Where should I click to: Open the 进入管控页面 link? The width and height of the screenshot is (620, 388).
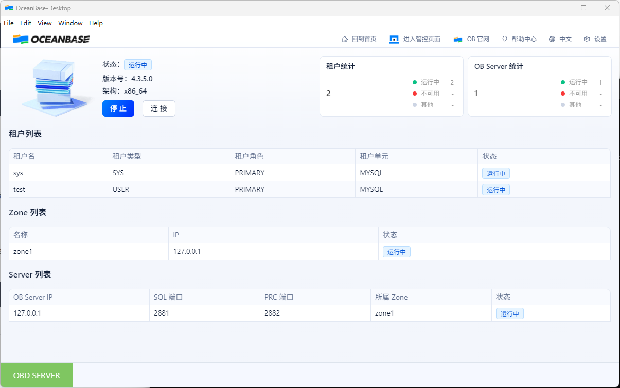tap(422, 39)
